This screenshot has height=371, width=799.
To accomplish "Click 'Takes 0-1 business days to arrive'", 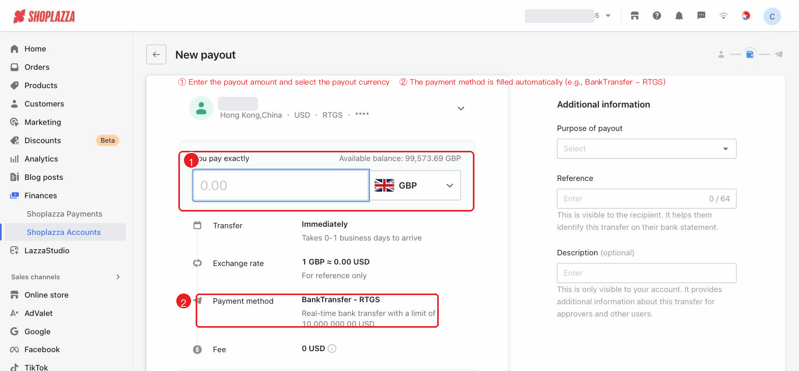I will click(x=362, y=238).
